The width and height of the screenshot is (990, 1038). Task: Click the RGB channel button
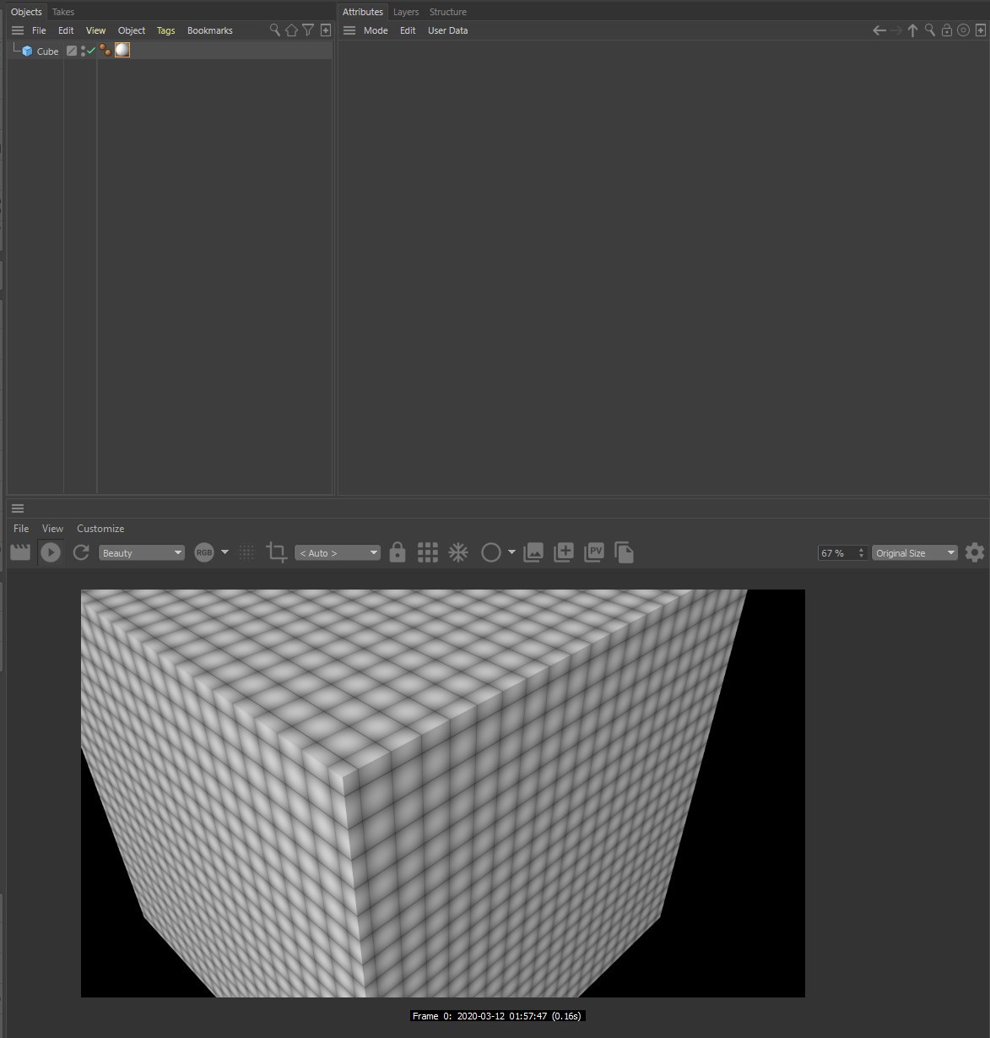(204, 553)
